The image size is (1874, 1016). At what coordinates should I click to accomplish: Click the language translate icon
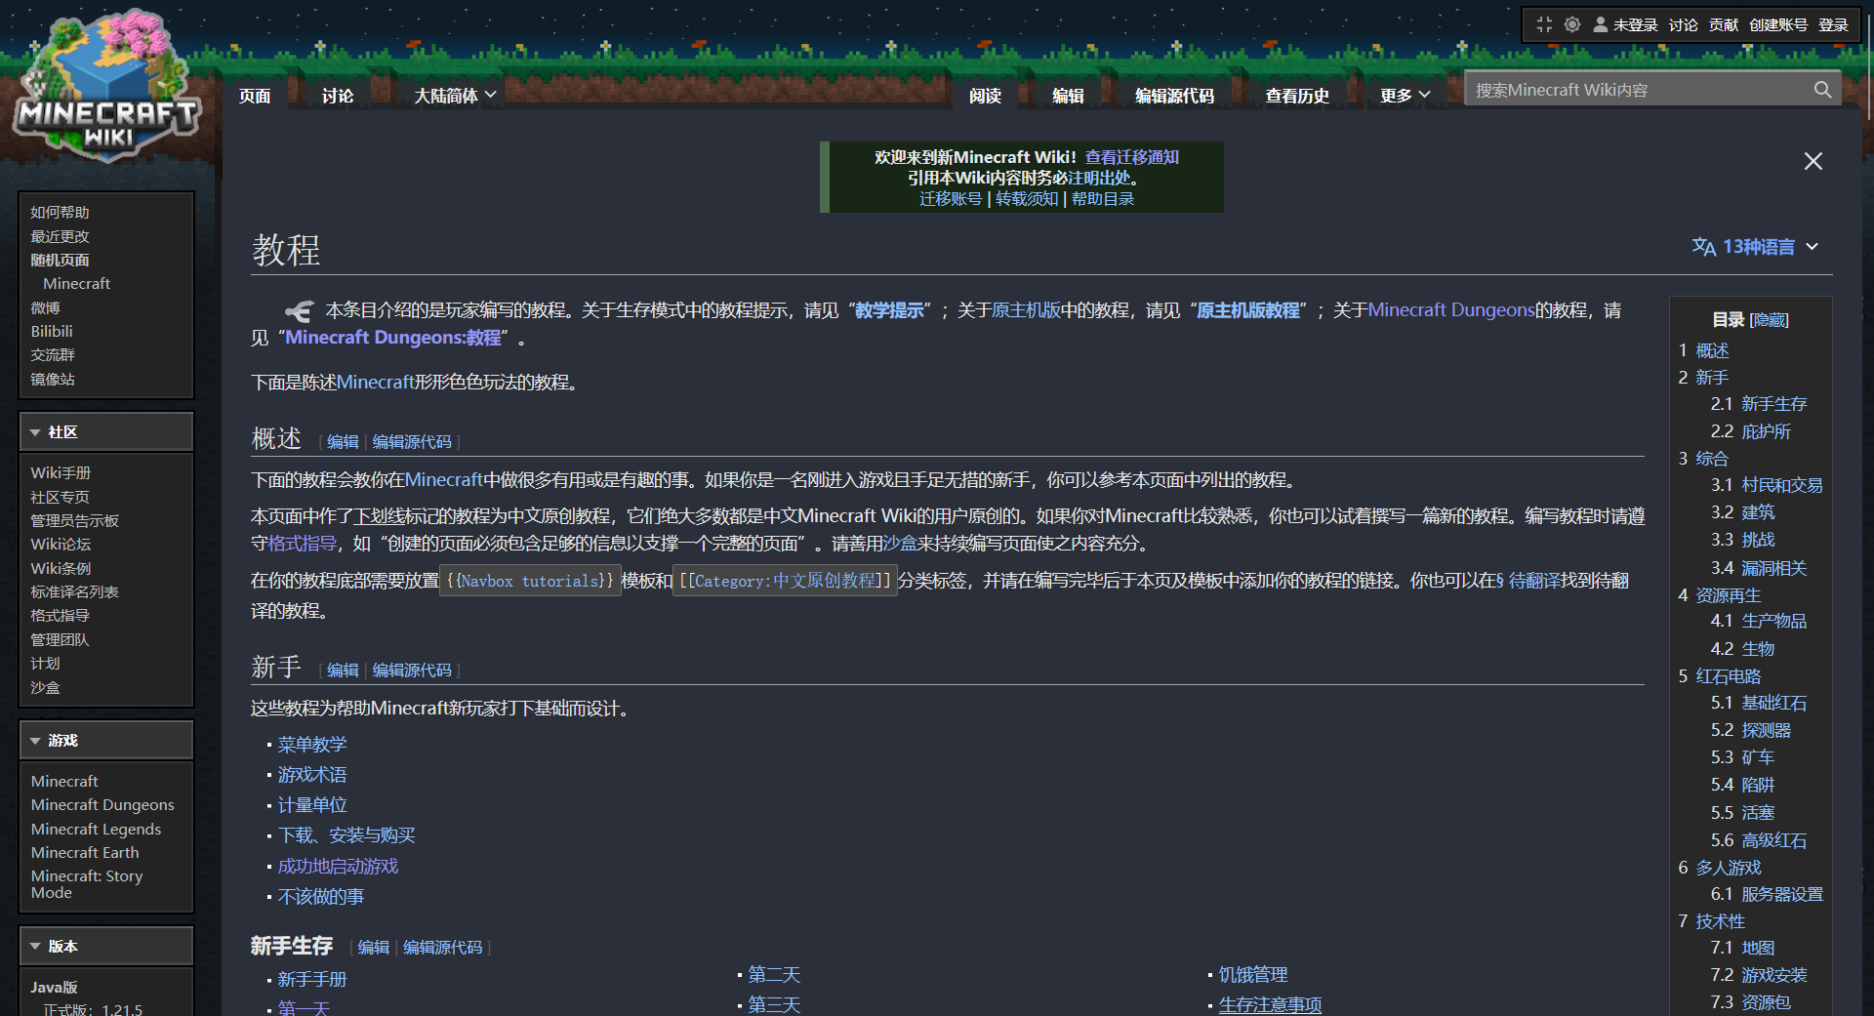[1703, 247]
